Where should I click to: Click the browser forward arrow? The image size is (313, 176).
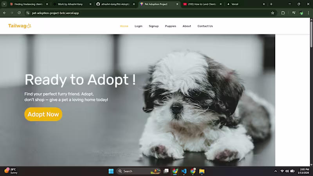tap(12, 13)
